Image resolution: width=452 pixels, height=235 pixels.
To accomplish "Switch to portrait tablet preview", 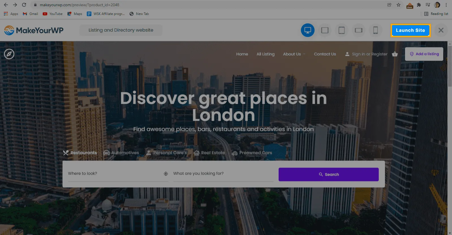I will 341,30.
